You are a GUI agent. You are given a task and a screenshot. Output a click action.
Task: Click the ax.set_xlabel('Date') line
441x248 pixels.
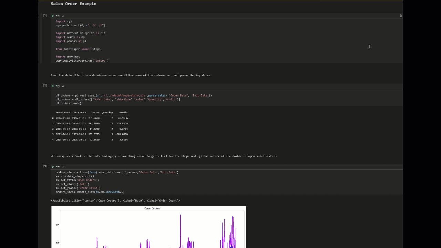pyautogui.click(x=72, y=184)
